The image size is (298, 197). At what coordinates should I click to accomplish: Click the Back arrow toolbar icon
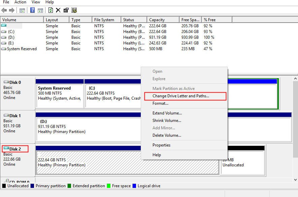coord(4,10)
